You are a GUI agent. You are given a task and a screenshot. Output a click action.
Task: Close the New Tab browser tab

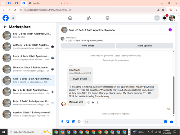[x=62, y=3]
